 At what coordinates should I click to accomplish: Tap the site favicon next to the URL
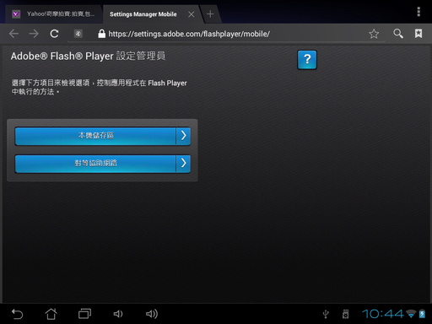coord(78,34)
